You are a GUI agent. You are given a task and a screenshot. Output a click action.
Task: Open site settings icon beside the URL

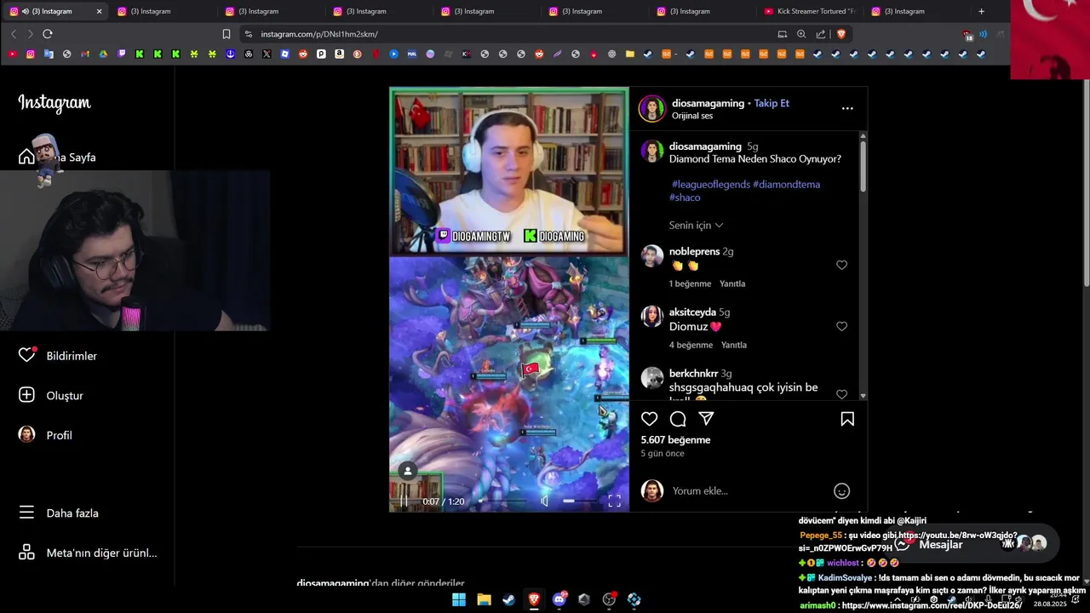coord(248,34)
